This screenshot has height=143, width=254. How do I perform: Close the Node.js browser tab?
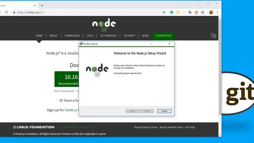click(x=35, y=6)
